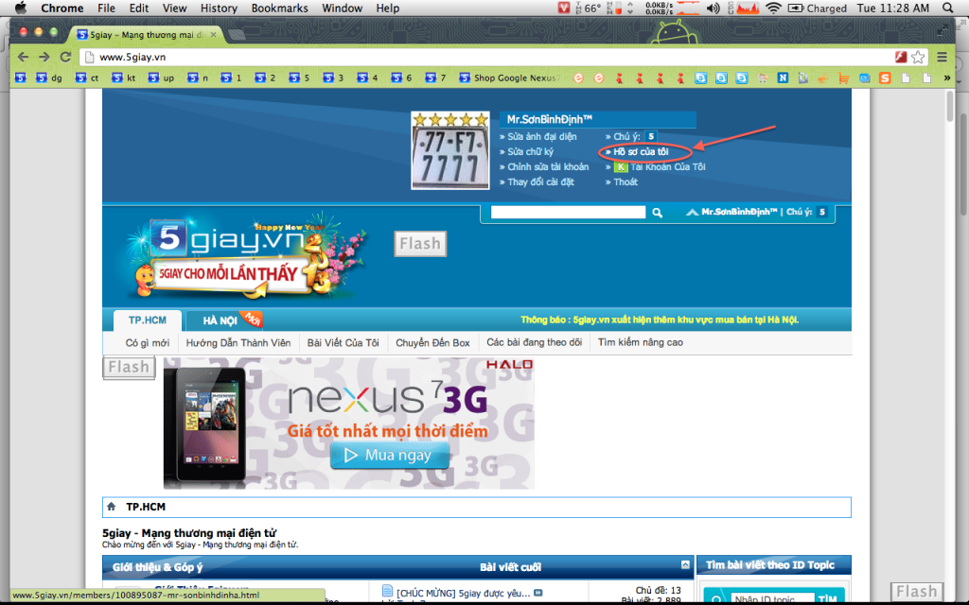Click the Thoát logout link
This screenshot has height=605, width=969.
tap(625, 182)
